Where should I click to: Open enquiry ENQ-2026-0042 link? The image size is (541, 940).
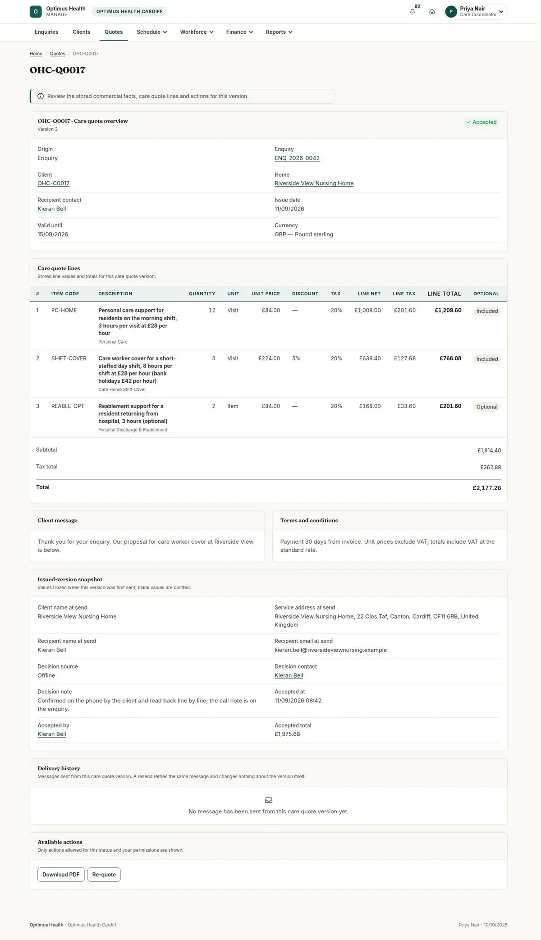(x=297, y=158)
